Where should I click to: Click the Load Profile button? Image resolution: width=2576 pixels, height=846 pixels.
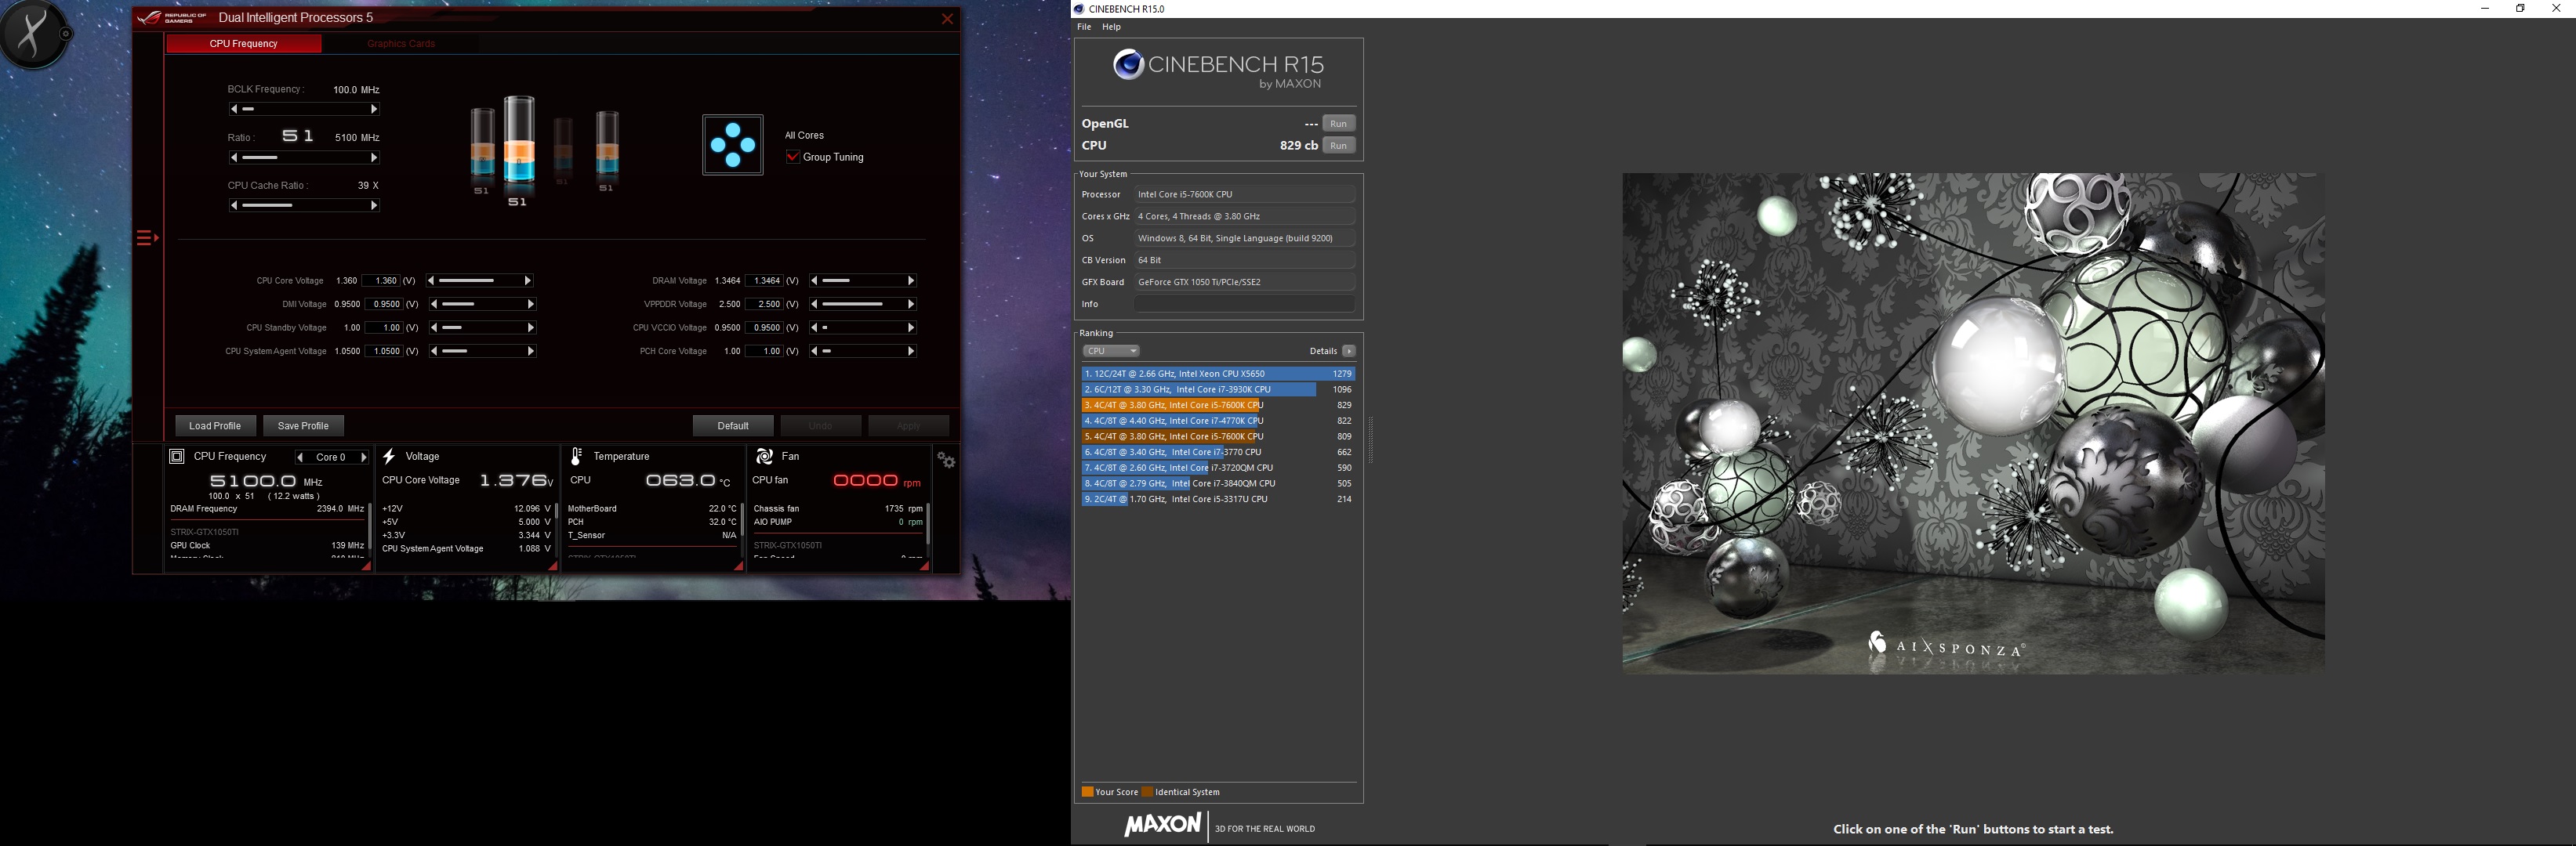point(215,425)
